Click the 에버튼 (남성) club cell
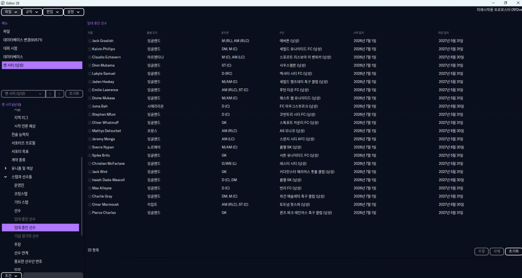The width and height of the screenshot is (522, 278). 290,41
